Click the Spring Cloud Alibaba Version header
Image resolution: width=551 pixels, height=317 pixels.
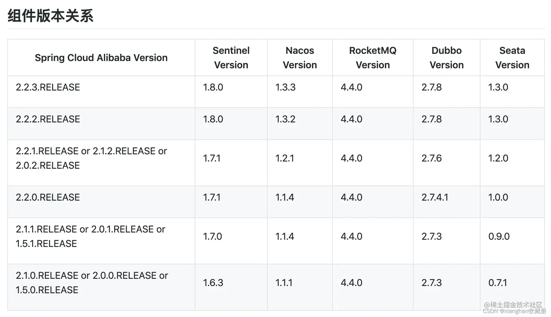[101, 57]
